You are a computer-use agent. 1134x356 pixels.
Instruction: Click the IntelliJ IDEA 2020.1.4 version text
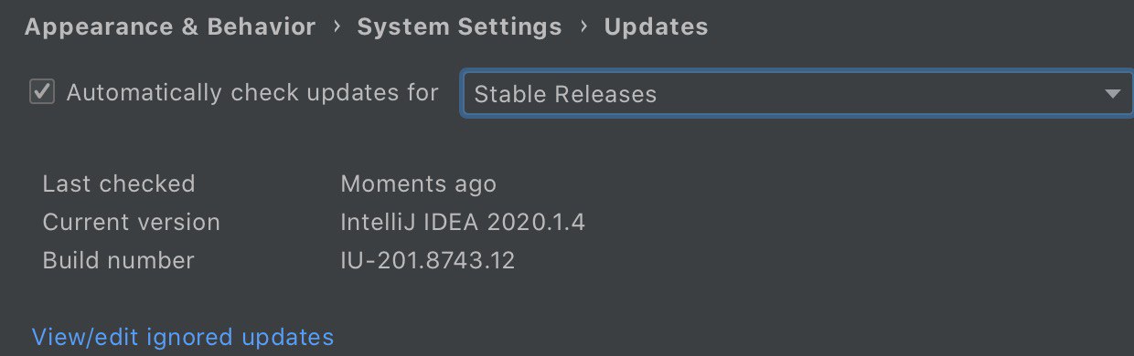(463, 222)
